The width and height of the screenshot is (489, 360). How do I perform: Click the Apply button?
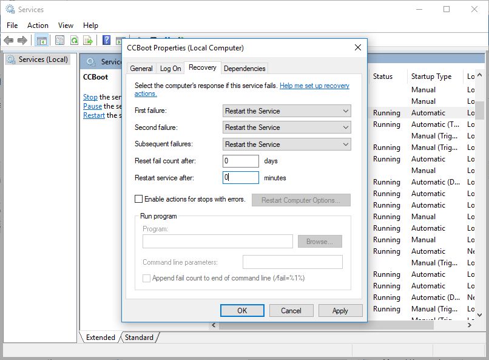click(x=340, y=310)
